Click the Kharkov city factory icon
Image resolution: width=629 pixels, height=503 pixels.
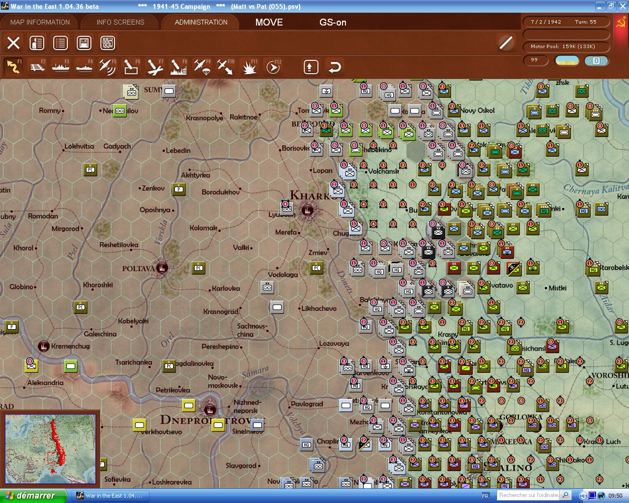tap(308, 211)
